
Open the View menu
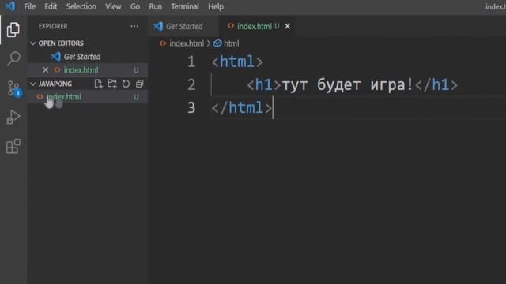click(113, 6)
